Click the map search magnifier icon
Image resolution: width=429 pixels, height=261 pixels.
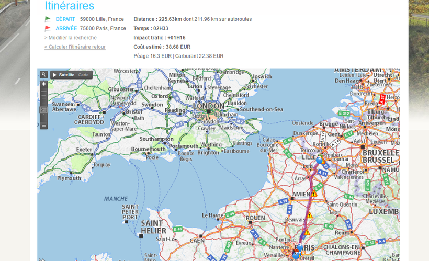[x=44, y=75]
